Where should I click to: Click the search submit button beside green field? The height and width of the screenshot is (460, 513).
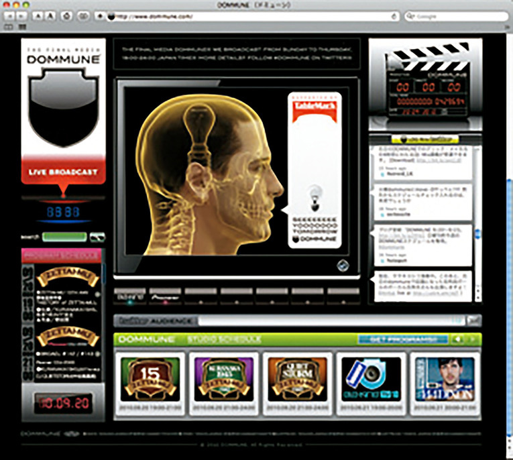(98, 237)
